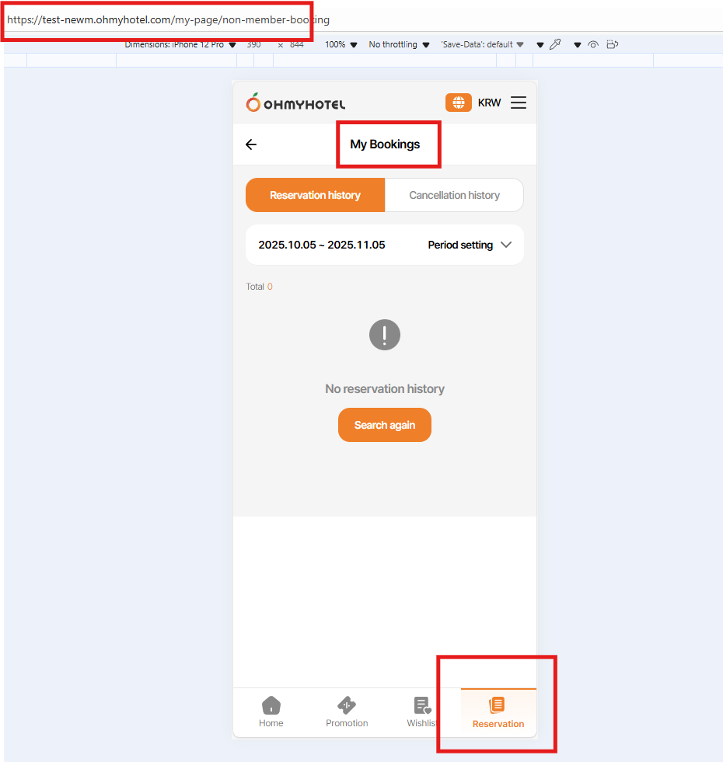Tap the back arrow beside My Bookings

(x=251, y=144)
